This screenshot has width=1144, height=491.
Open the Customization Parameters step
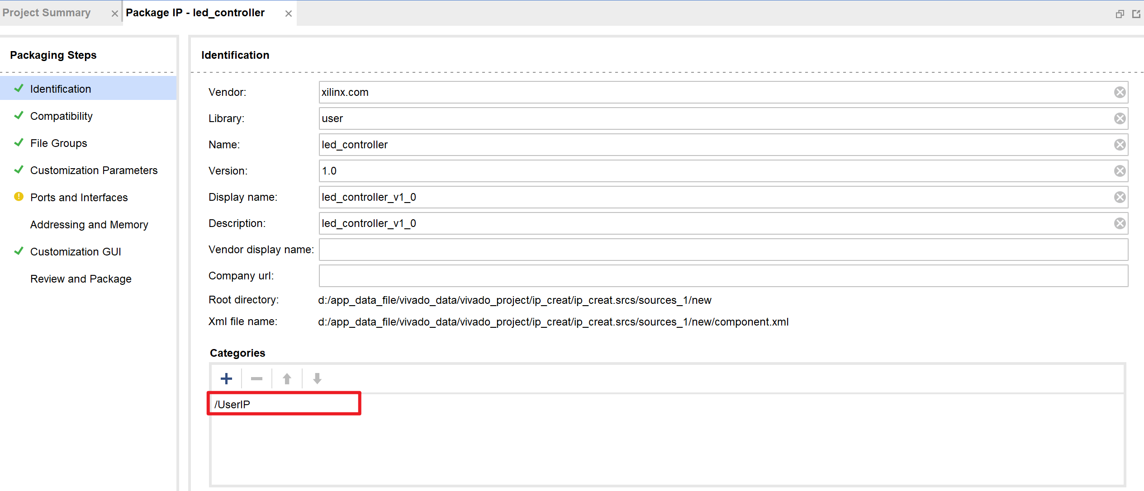(x=88, y=170)
